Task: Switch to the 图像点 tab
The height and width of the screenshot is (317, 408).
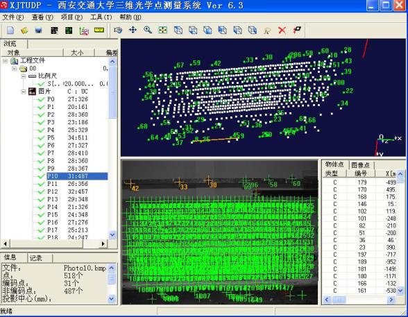Action: (x=360, y=165)
